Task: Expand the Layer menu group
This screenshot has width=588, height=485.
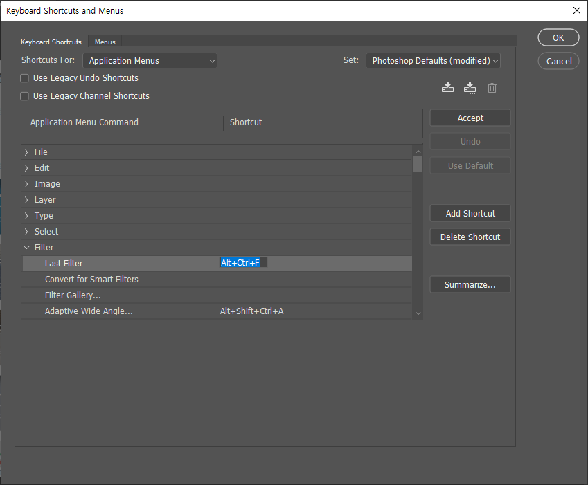Action: click(26, 200)
